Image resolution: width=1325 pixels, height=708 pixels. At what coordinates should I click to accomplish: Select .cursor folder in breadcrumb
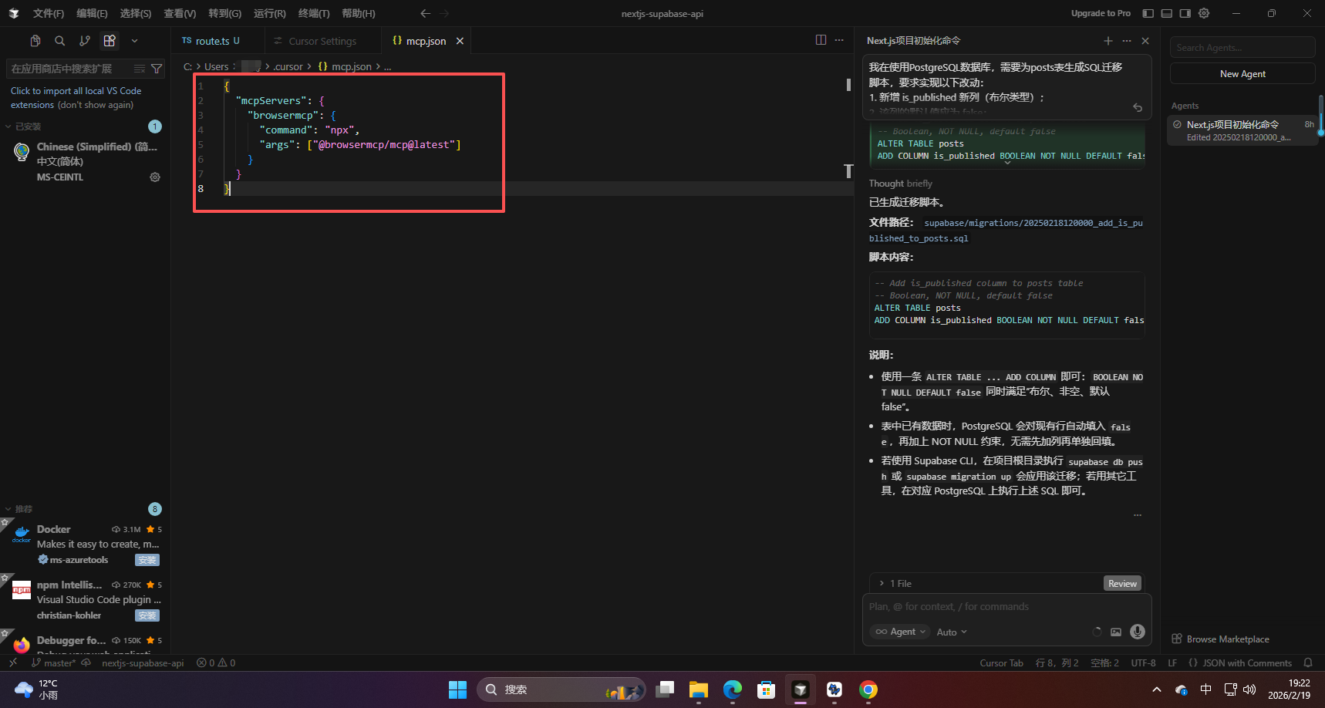coord(288,66)
